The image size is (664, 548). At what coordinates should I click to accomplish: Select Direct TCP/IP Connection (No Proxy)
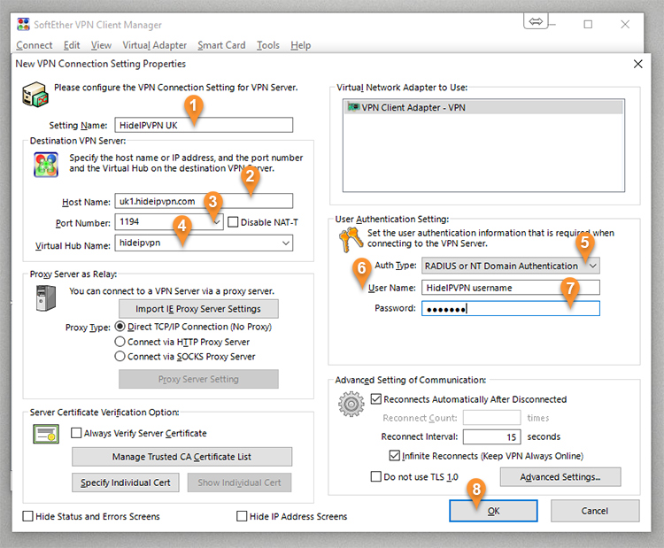(x=120, y=327)
